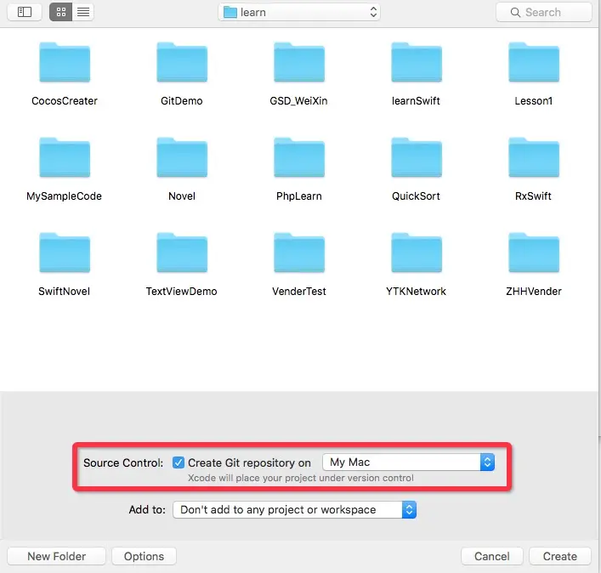The image size is (601, 573).
Task: Select the QuickSort folder icon
Action: tap(417, 157)
